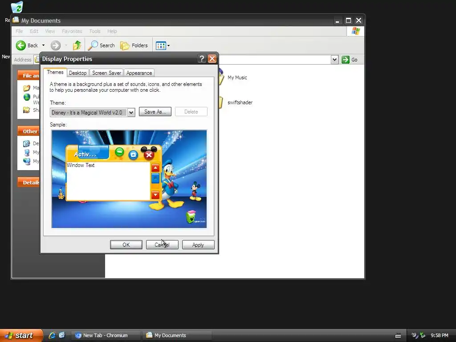Close the Display Properties dialog
456x342 pixels.
[x=212, y=59]
